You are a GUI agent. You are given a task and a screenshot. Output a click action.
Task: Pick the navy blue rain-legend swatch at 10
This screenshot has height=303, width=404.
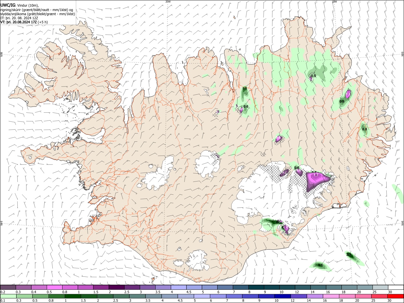pyautogui.click(x=282, y=296)
